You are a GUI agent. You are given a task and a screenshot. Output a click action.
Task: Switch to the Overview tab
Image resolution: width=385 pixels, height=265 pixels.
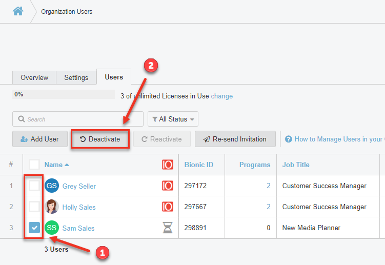(34, 77)
